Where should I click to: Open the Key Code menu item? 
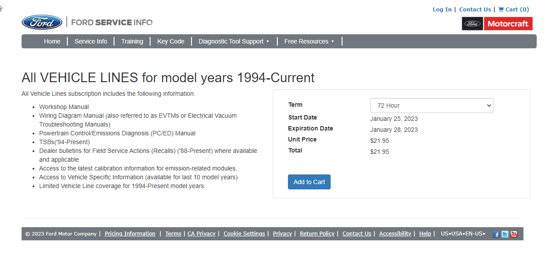click(171, 41)
